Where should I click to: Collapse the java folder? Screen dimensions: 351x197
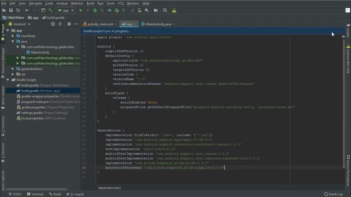pos(13,42)
